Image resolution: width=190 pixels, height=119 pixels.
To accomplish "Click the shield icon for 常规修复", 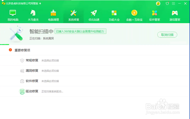I will tap(22, 61).
